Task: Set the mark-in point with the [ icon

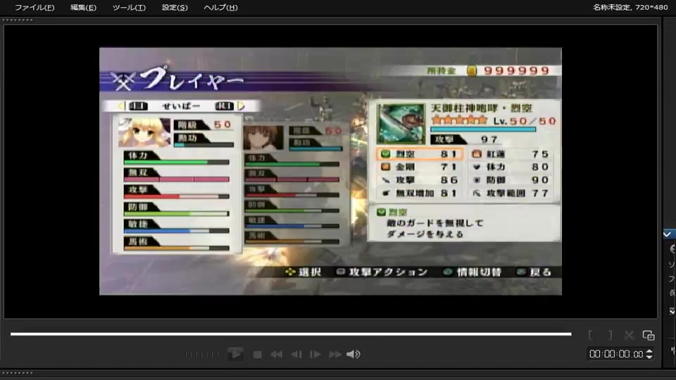Action: [x=591, y=335]
